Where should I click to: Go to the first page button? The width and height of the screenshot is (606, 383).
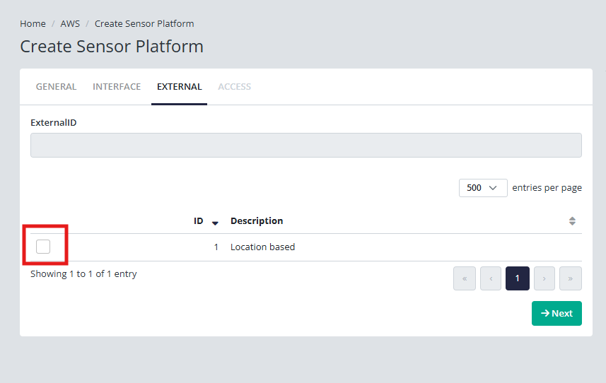tap(464, 278)
